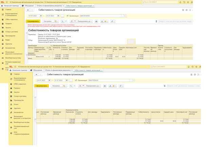Open favorites star in lower title bar
Image resolution: width=209 pixels, height=153 pixels.
click(196, 67)
